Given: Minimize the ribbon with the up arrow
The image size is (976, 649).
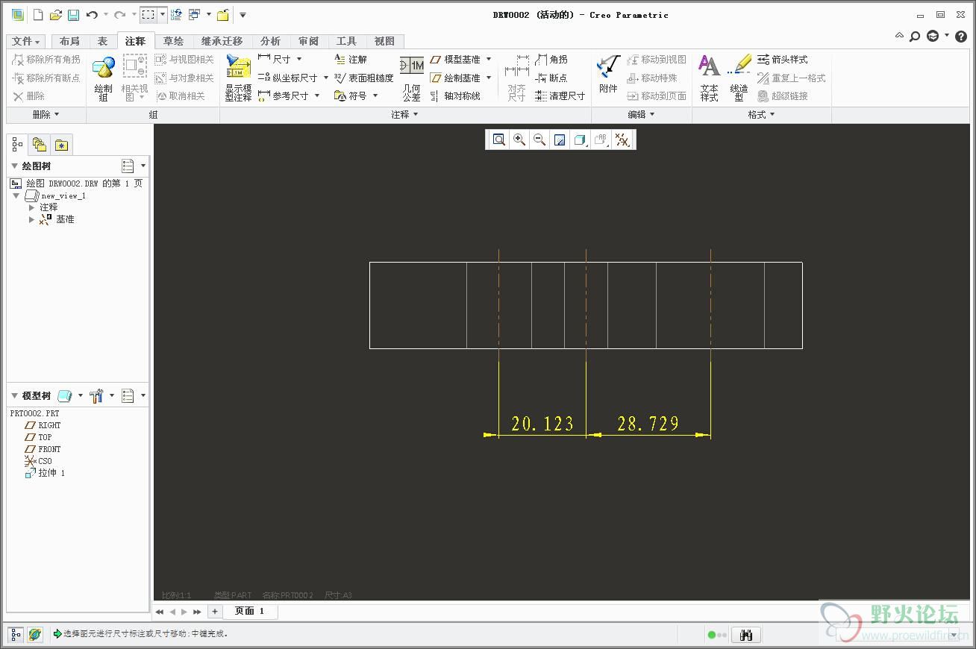Looking at the screenshot, I should (899, 36).
